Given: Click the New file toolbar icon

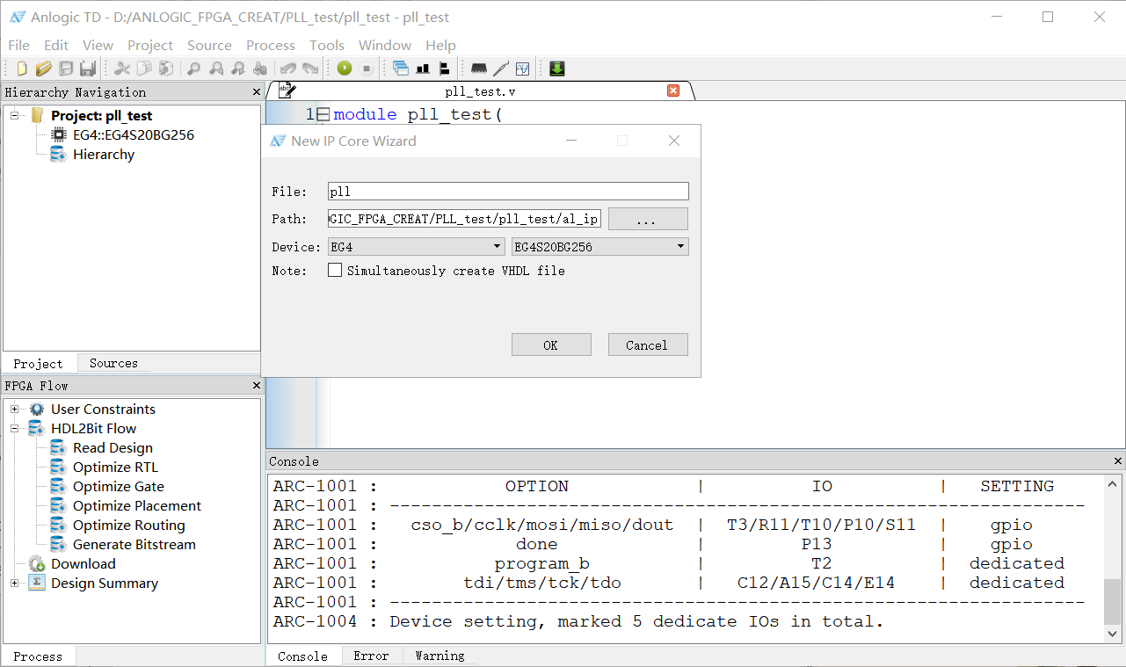Looking at the screenshot, I should pos(22,69).
